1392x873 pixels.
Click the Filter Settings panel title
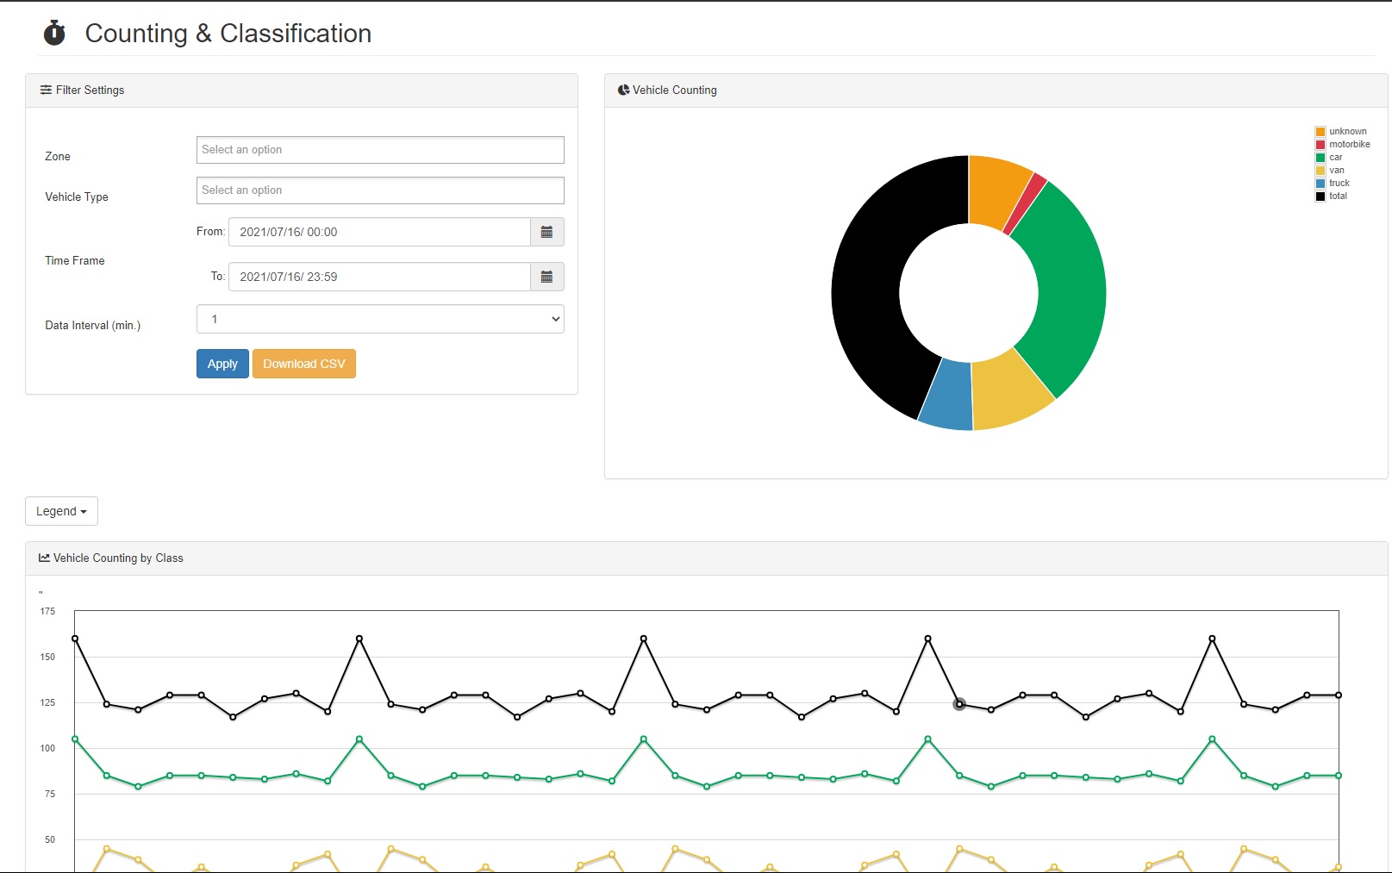coord(90,90)
